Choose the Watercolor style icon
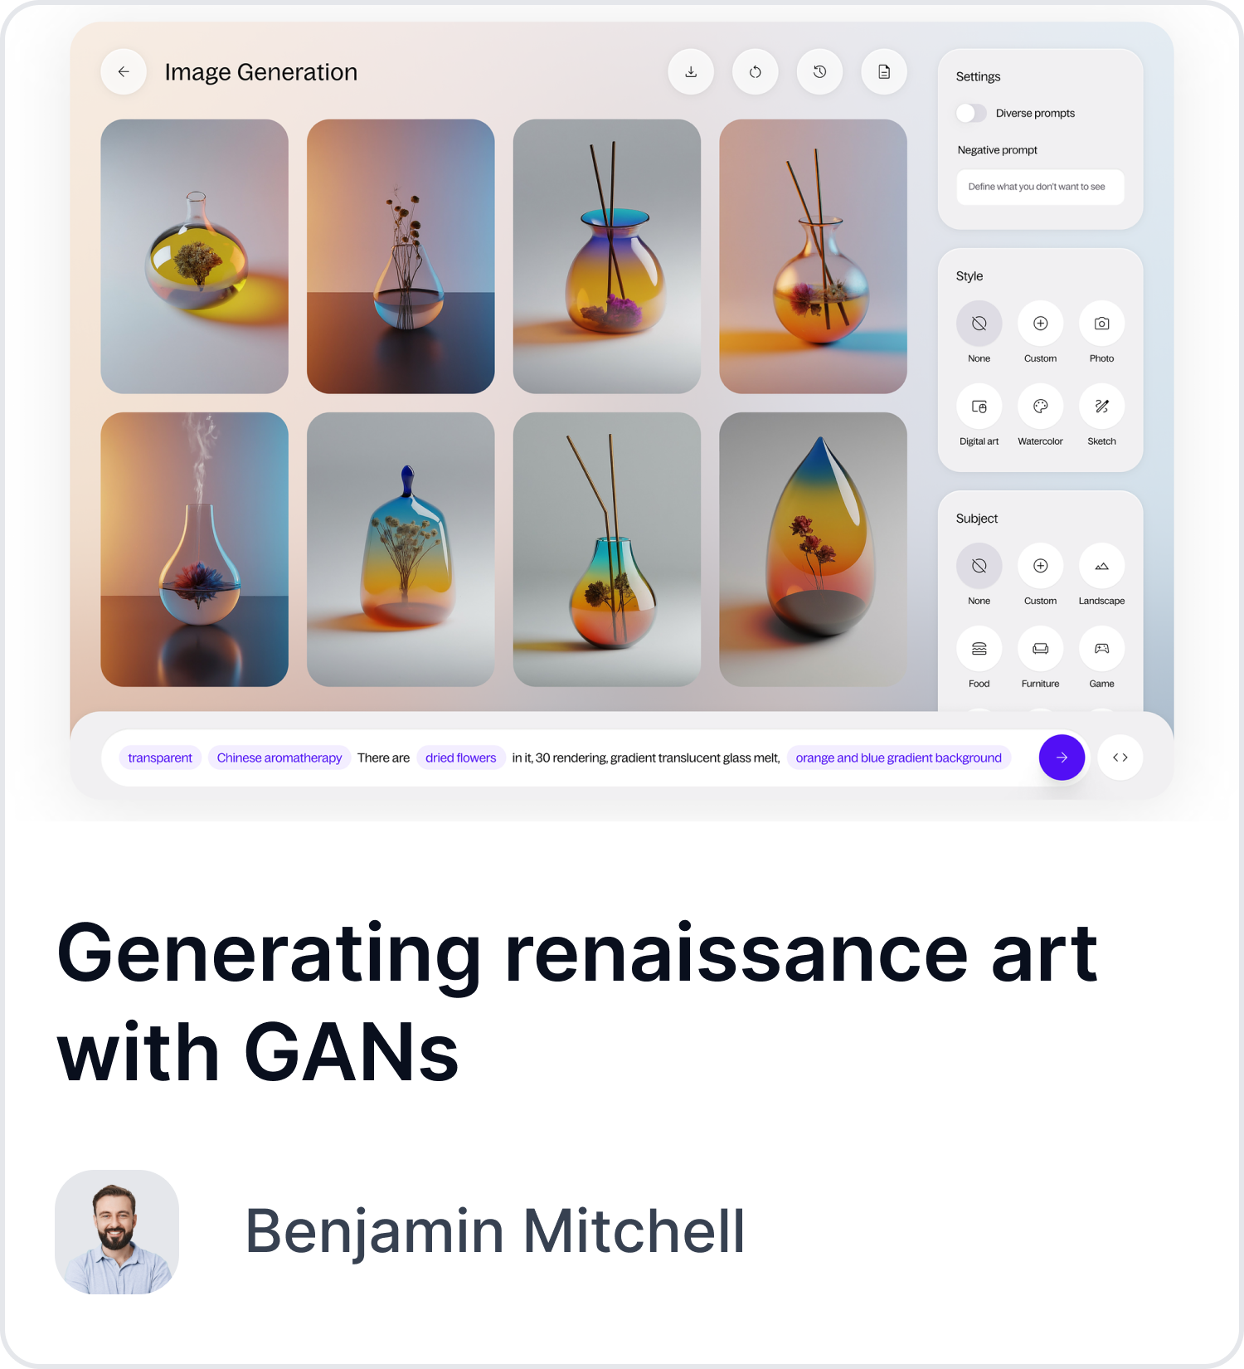 (x=1040, y=407)
